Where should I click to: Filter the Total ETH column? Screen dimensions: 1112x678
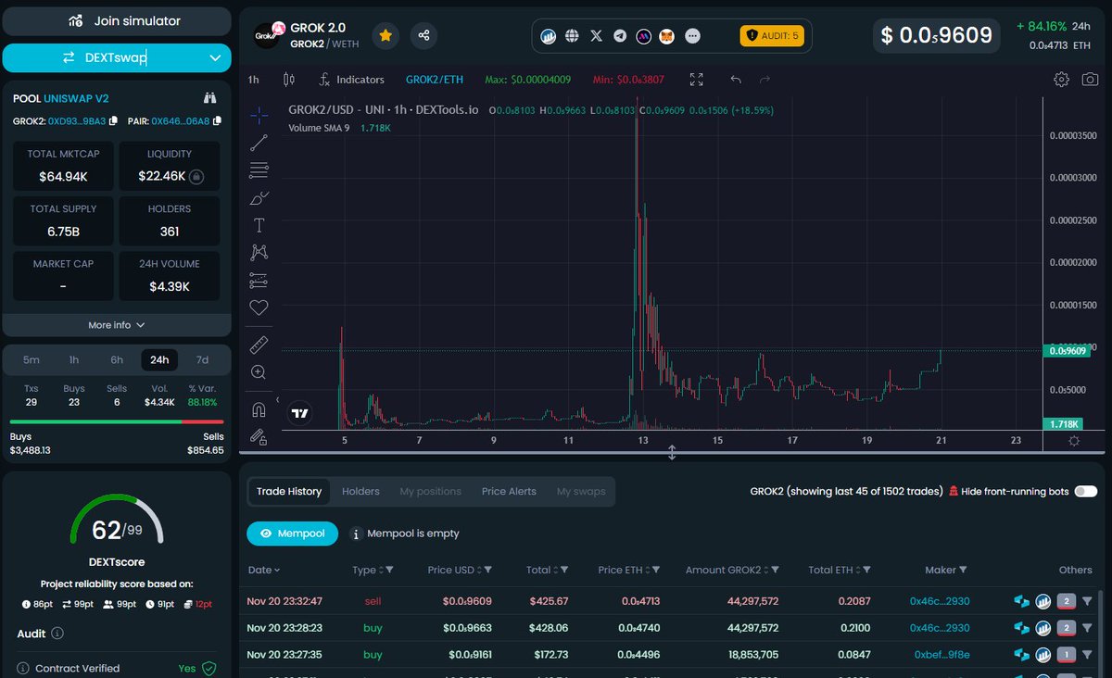pos(866,570)
